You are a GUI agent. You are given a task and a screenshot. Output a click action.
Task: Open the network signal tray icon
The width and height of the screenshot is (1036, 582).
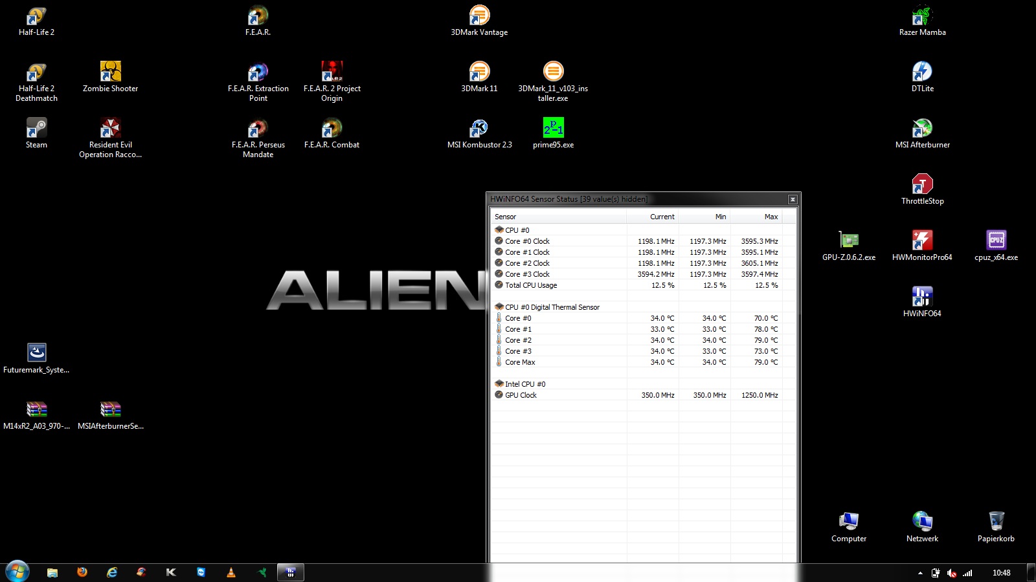[x=967, y=573]
